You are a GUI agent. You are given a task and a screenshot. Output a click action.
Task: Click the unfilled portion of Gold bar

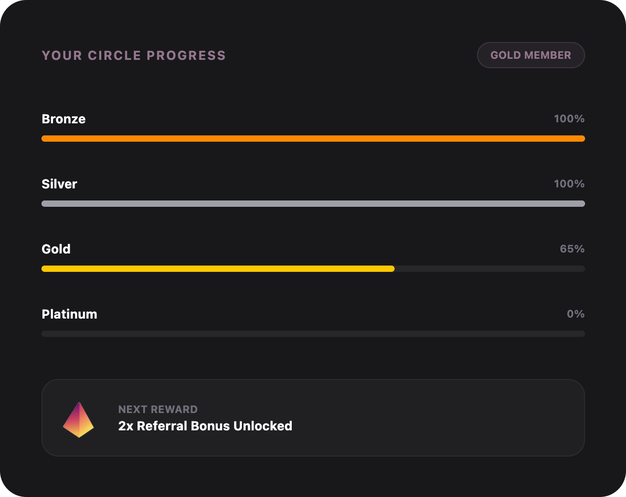pyautogui.click(x=489, y=269)
